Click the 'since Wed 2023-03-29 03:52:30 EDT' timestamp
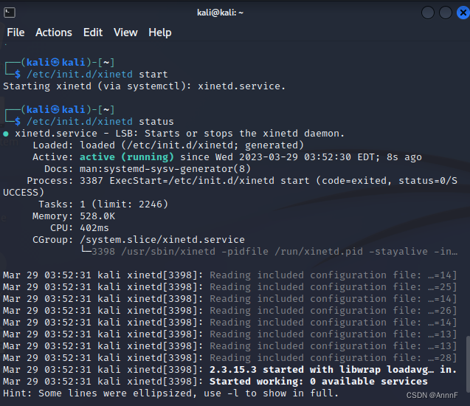 coord(280,157)
